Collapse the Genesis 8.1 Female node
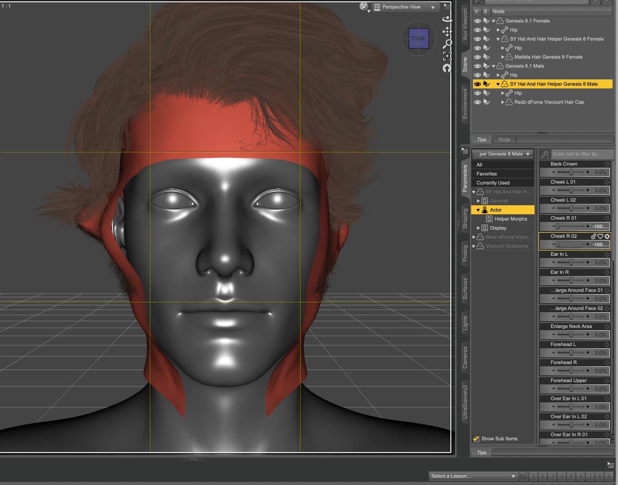This screenshot has height=485, width=618. point(493,21)
